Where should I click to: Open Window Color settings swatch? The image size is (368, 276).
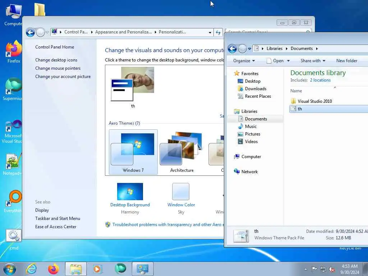181,192
